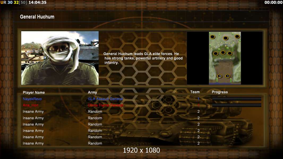Screen dimensions: 283x159
Task: Click team number in Ana_Hon's row
Action: pyautogui.click(x=198, y=105)
